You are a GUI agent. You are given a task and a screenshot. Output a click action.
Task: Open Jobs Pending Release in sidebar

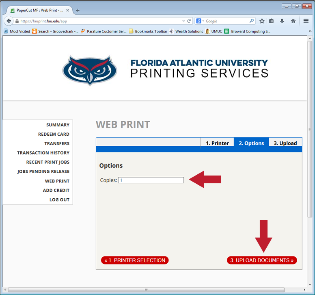tap(43, 171)
